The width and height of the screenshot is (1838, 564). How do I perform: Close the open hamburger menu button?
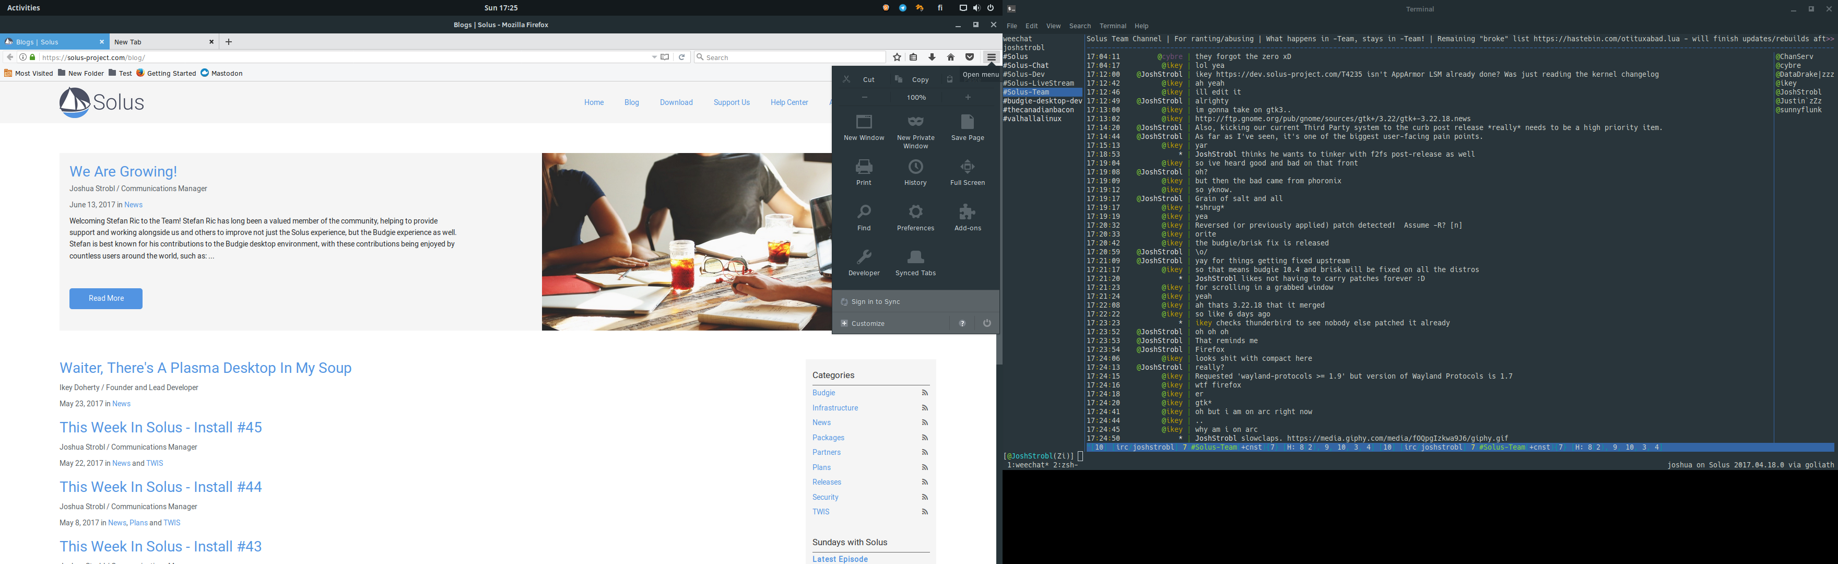coord(991,57)
